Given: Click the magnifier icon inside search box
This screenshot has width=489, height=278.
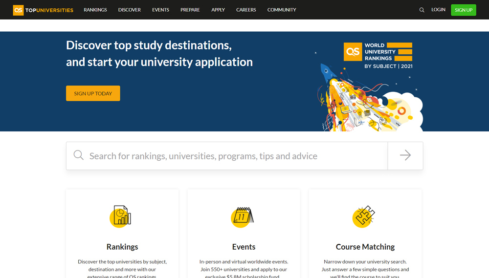Looking at the screenshot, I should click(79, 155).
